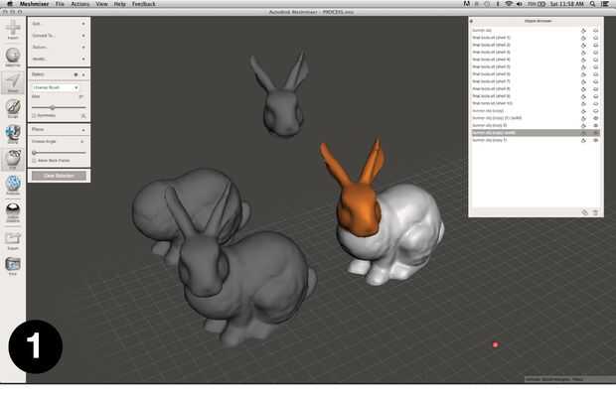616x398 pixels.
Task: Click object-type icon for shell 6 row
Action: click(x=583, y=74)
